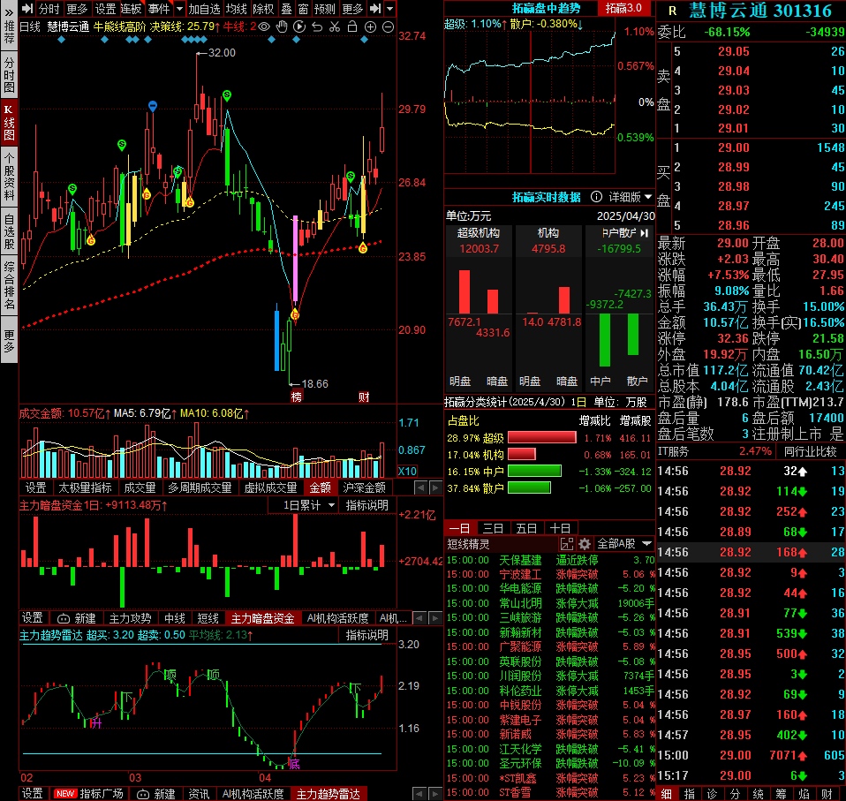Click the 设置 button in top toolbar
This screenshot has height=801, width=846.
(105, 9)
